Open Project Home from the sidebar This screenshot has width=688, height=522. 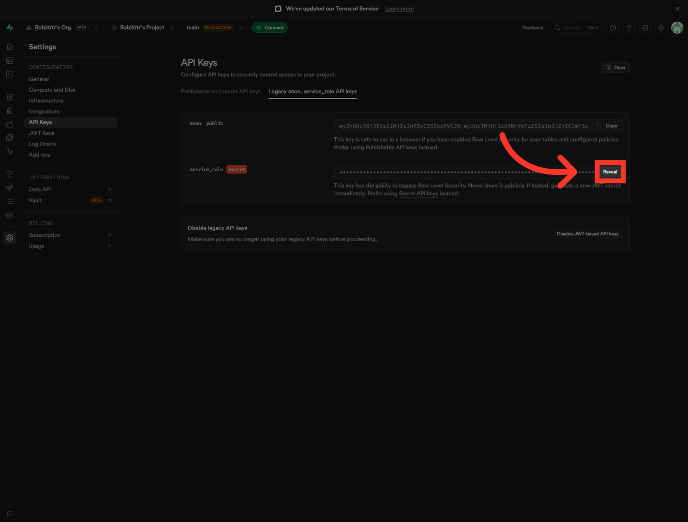point(10,47)
